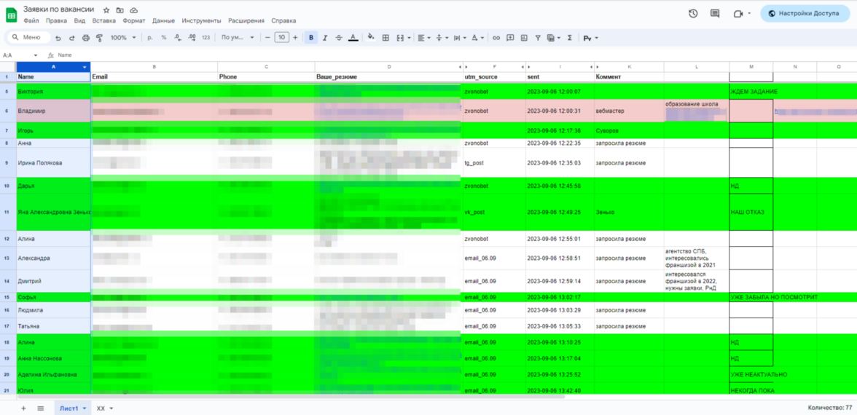Toggle the filter funnel icon
Image resolution: width=857 pixels, height=415 pixels.
537,38
